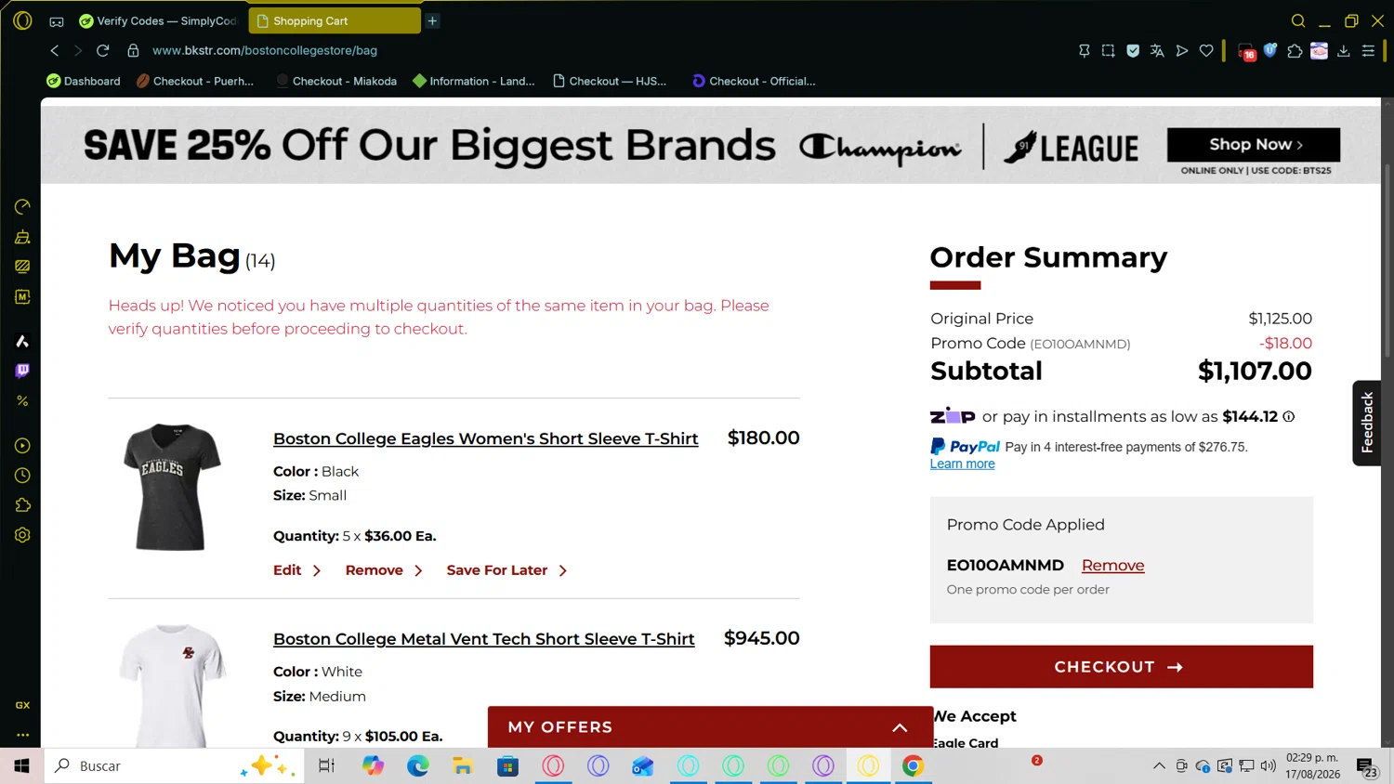The image size is (1394, 784).
Task: Switch to the Verify Codes — SimplyCodes tab
Action: [x=159, y=20]
